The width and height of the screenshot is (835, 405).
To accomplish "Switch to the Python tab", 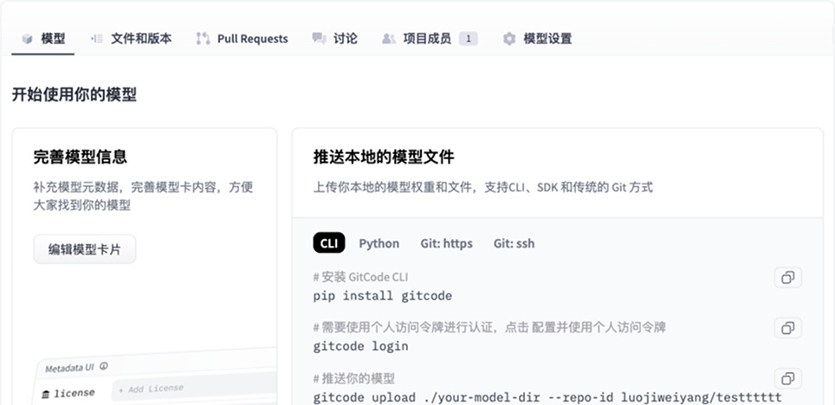I will pyautogui.click(x=379, y=243).
